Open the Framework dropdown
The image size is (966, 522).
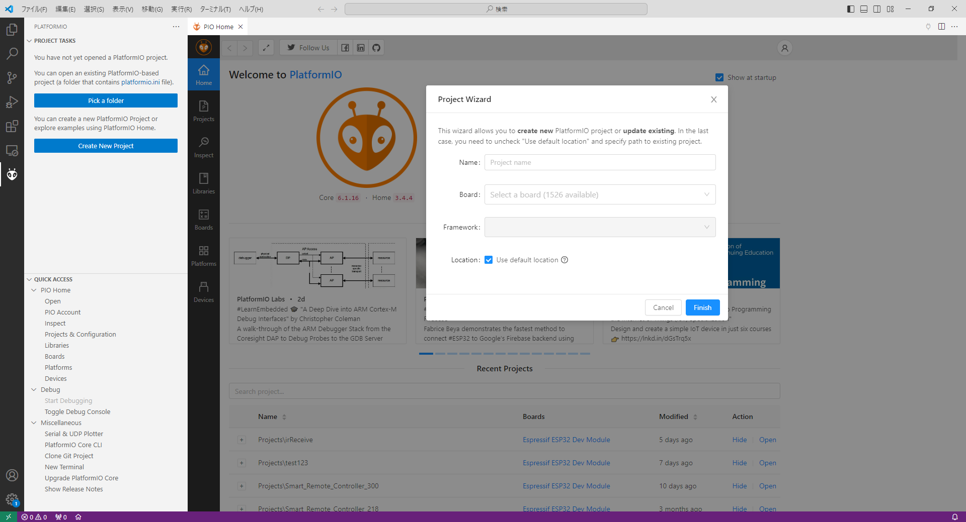(600, 227)
